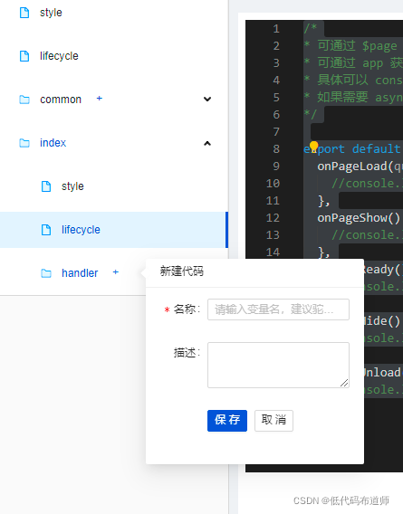
Task: Click the textarea resize grip handle
Action: [x=344, y=383]
